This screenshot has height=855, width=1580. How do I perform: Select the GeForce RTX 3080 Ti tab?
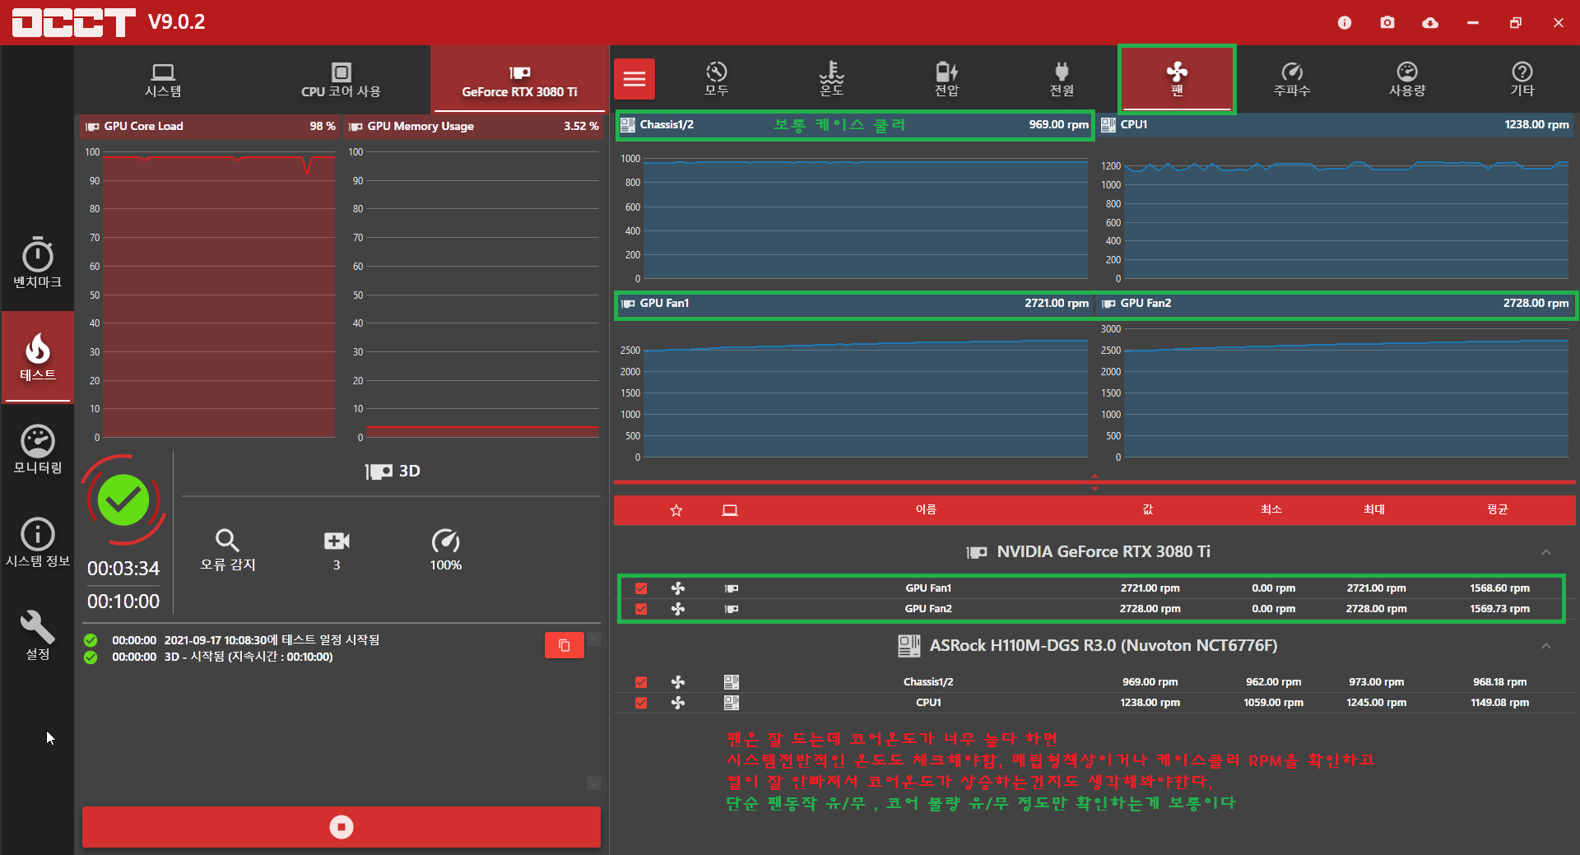click(519, 80)
